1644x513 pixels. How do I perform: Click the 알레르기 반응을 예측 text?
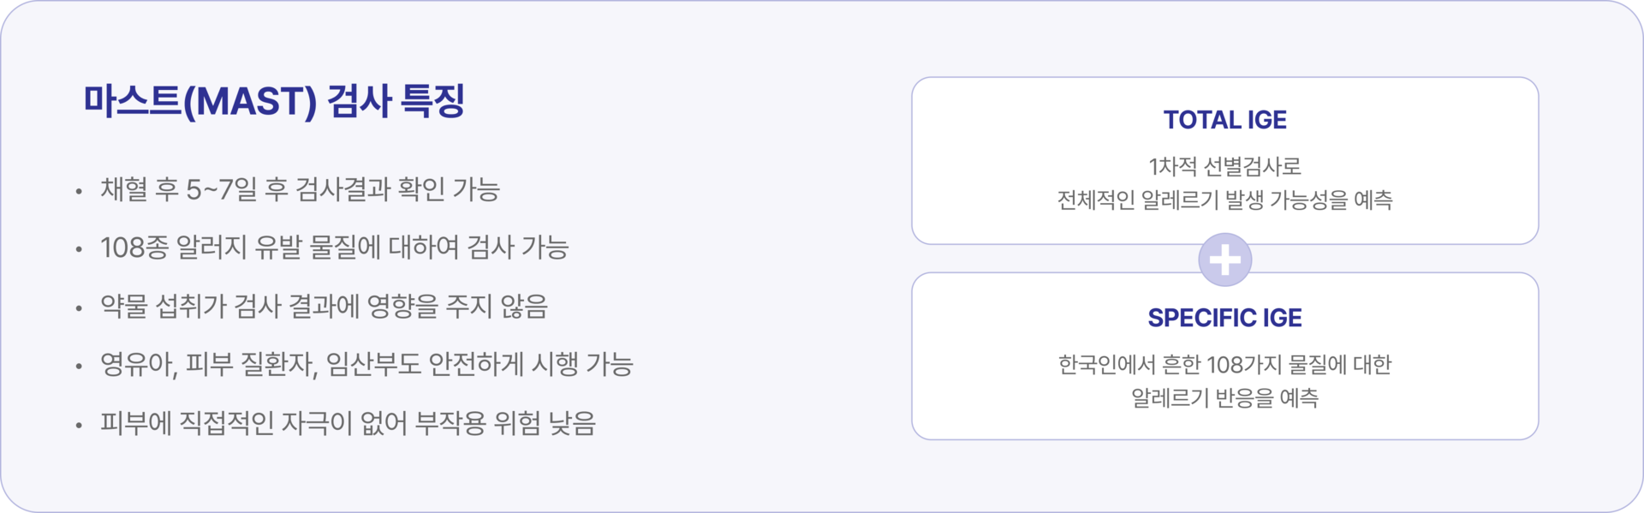[x=1224, y=398]
